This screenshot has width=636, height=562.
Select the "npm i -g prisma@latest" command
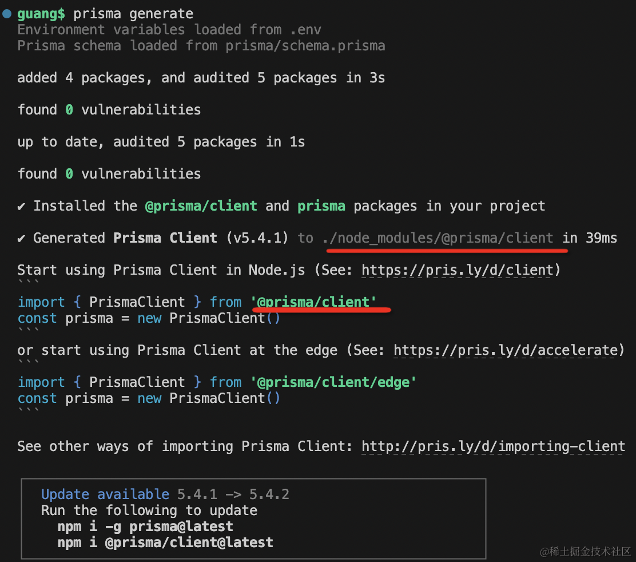coord(145,527)
